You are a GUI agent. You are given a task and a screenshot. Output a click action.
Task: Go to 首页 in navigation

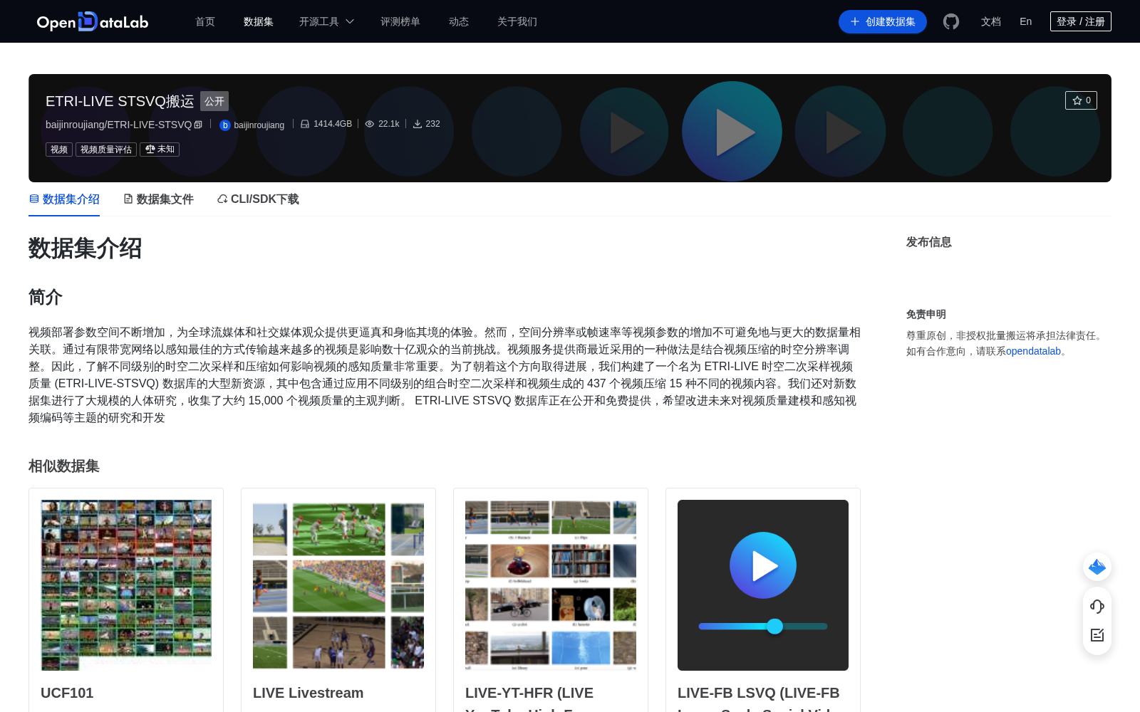(x=205, y=21)
